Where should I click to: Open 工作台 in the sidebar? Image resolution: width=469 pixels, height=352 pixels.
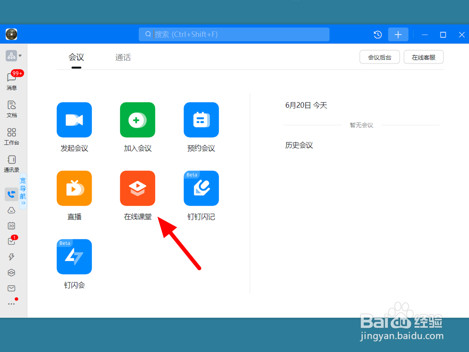pyautogui.click(x=12, y=136)
